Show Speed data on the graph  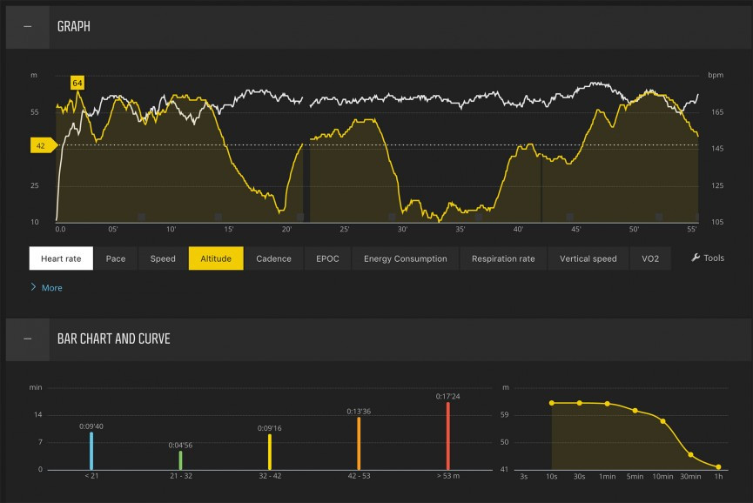point(162,258)
